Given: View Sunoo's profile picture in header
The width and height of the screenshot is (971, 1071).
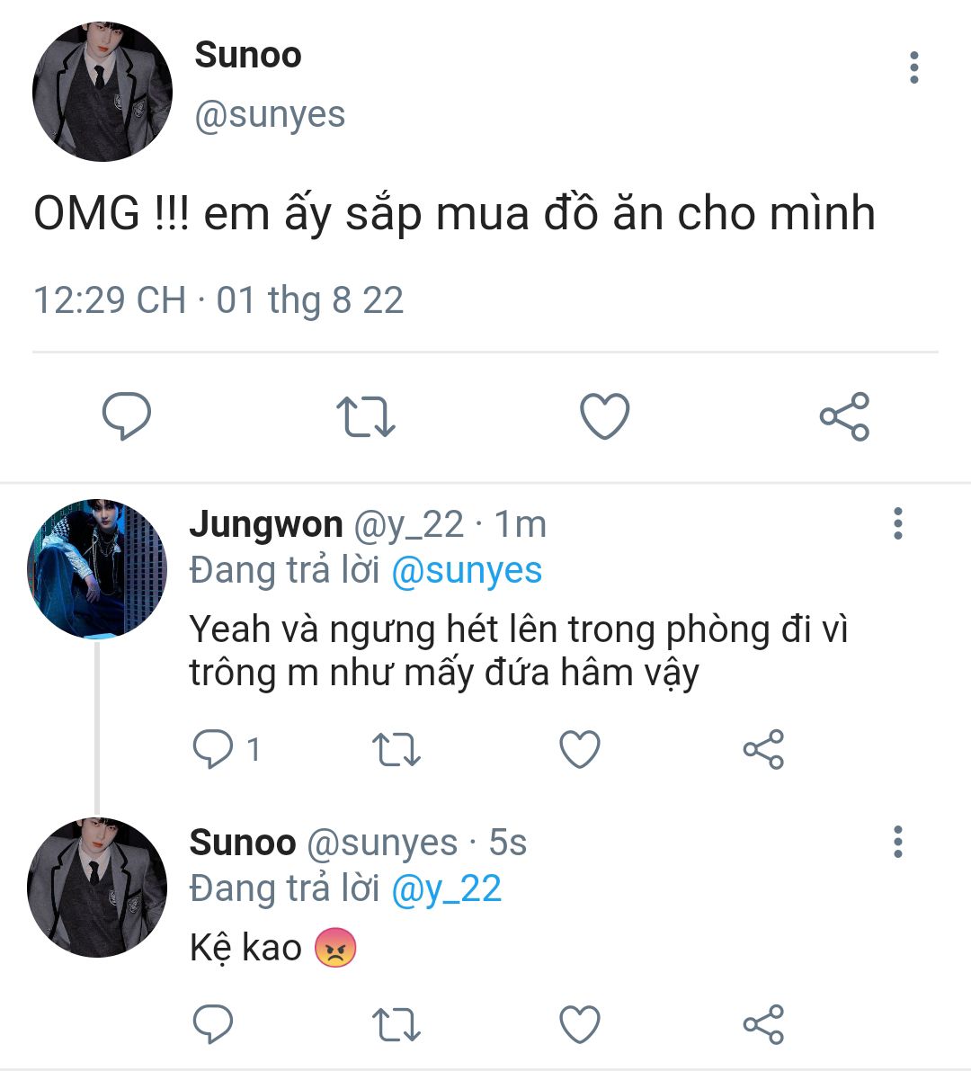Looking at the screenshot, I should 102,92.
